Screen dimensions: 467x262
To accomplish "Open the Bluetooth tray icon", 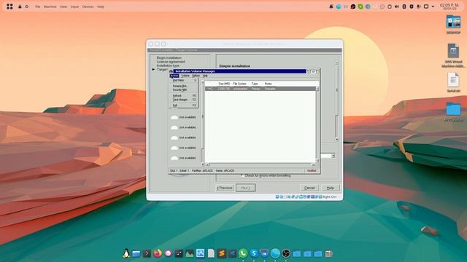I will coord(404,7).
